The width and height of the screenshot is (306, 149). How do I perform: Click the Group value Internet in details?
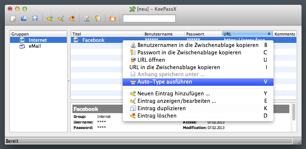click(104, 116)
